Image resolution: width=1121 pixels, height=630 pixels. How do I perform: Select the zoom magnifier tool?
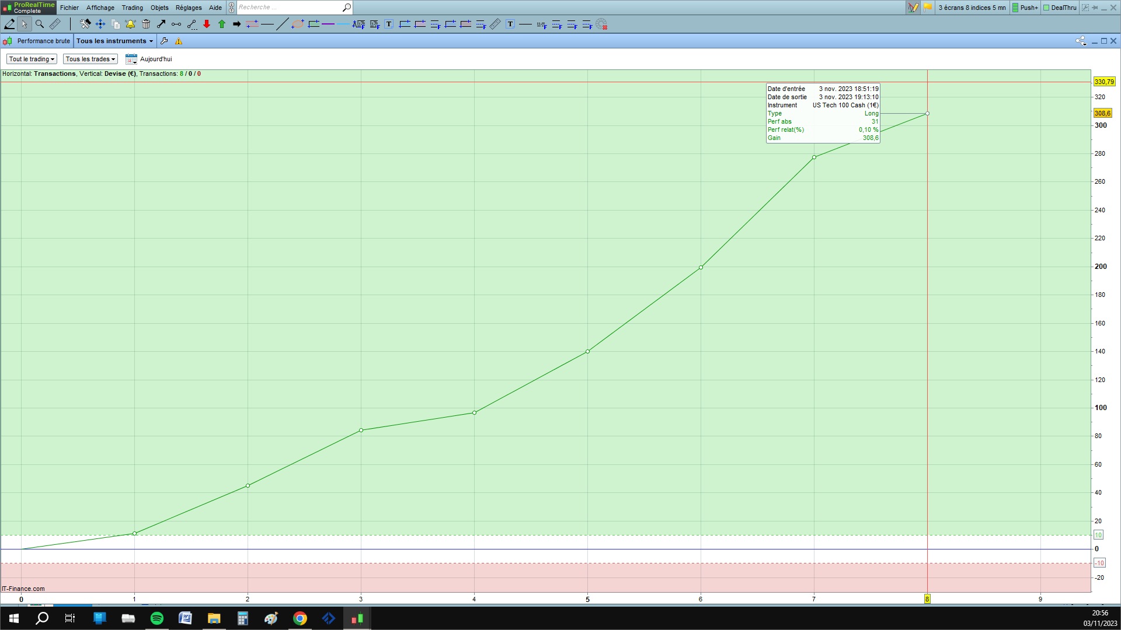pyautogui.click(x=40, y=24)
